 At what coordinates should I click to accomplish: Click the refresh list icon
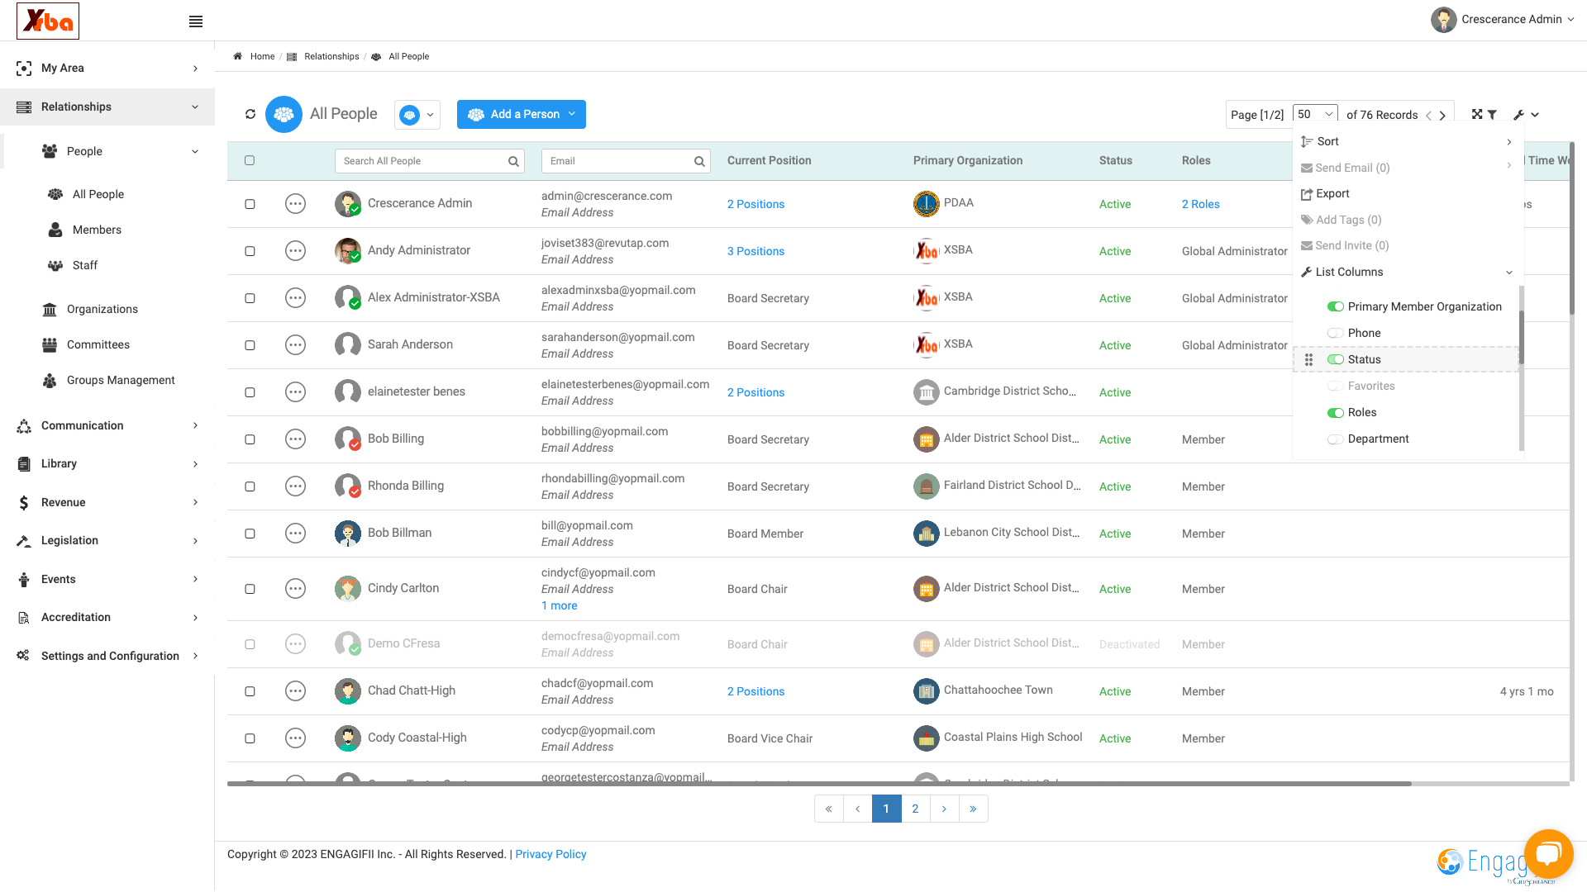pos(250,114)
